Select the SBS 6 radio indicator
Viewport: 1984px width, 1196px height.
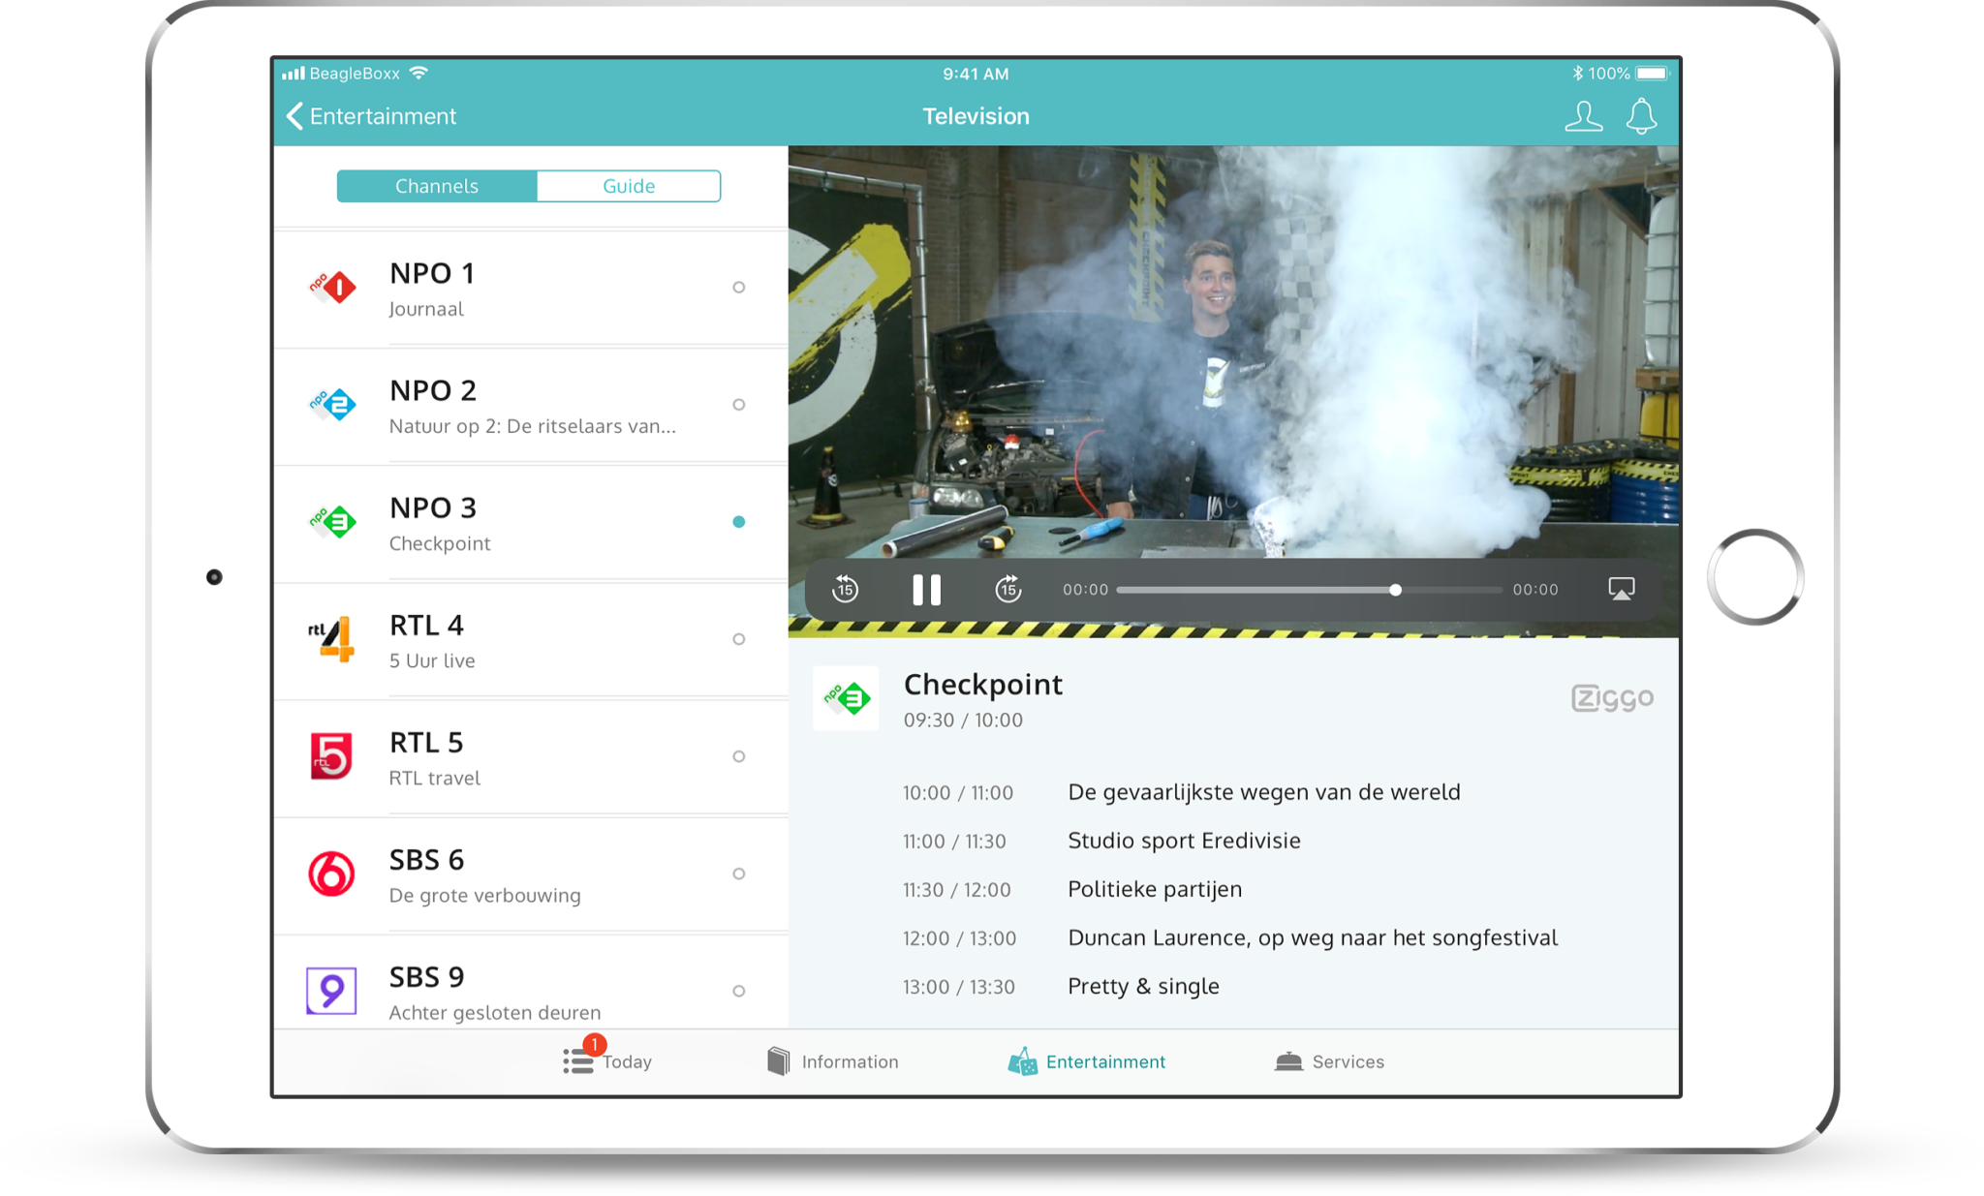click(x=738, y=874)
